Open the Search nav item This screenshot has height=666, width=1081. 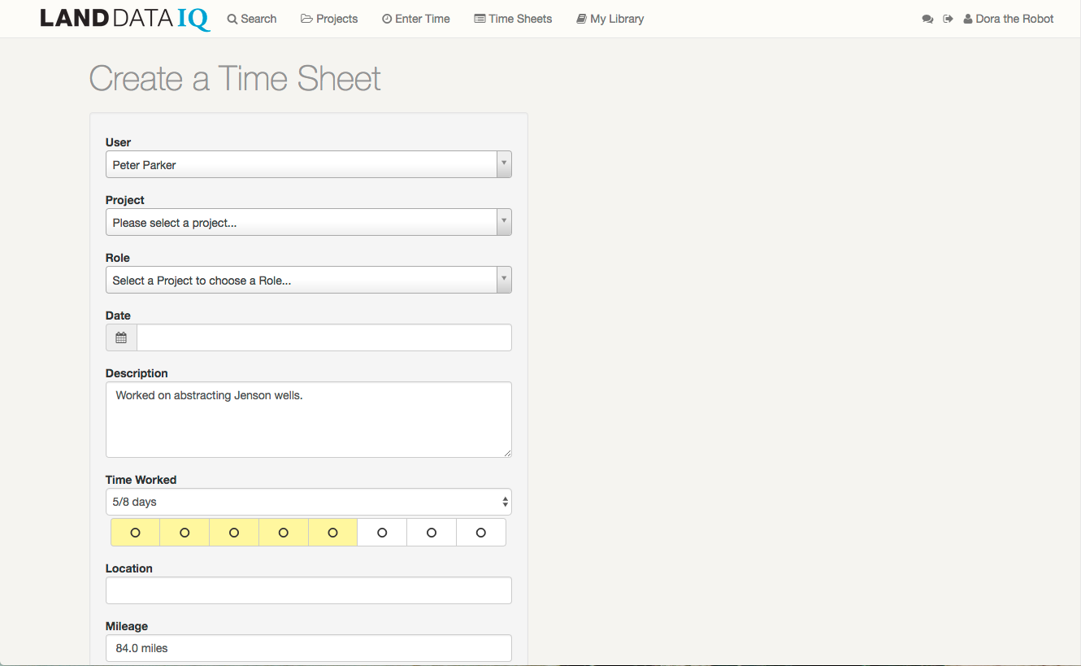tap(252, 19)
